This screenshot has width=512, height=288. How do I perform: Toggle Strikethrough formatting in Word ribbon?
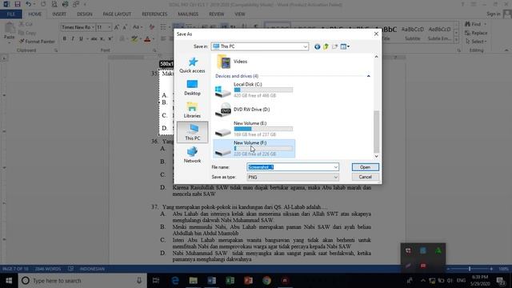coord(94,39)
